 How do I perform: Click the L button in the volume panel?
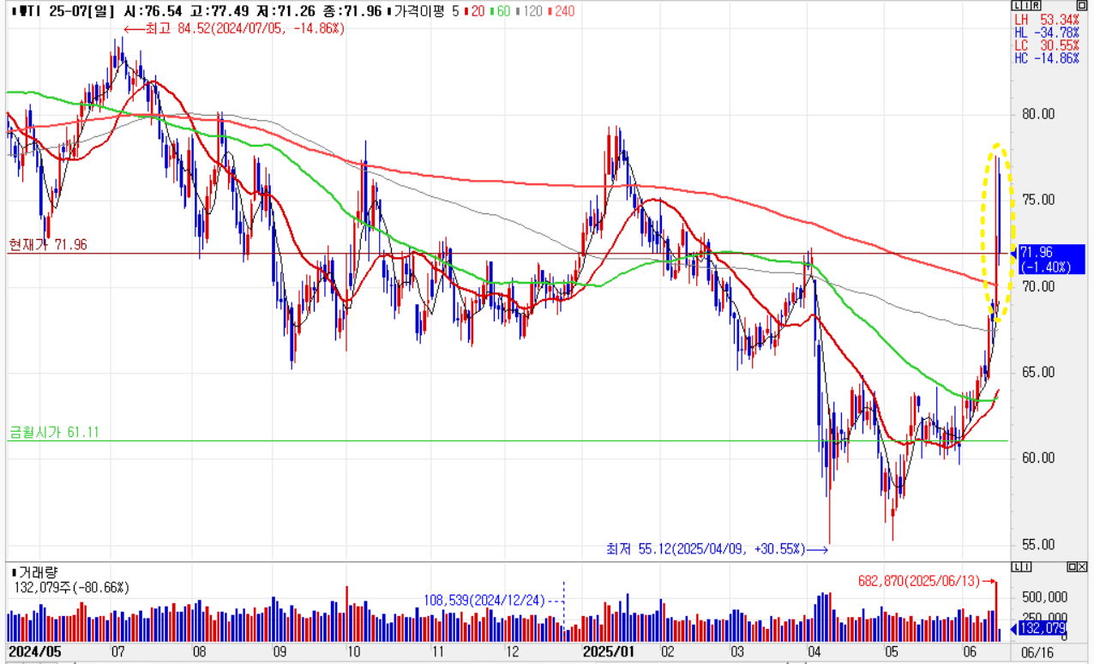[1017, 567]
